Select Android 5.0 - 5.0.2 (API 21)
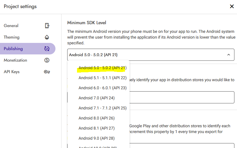This screenshot has height=148, width=237. point(102,68)
